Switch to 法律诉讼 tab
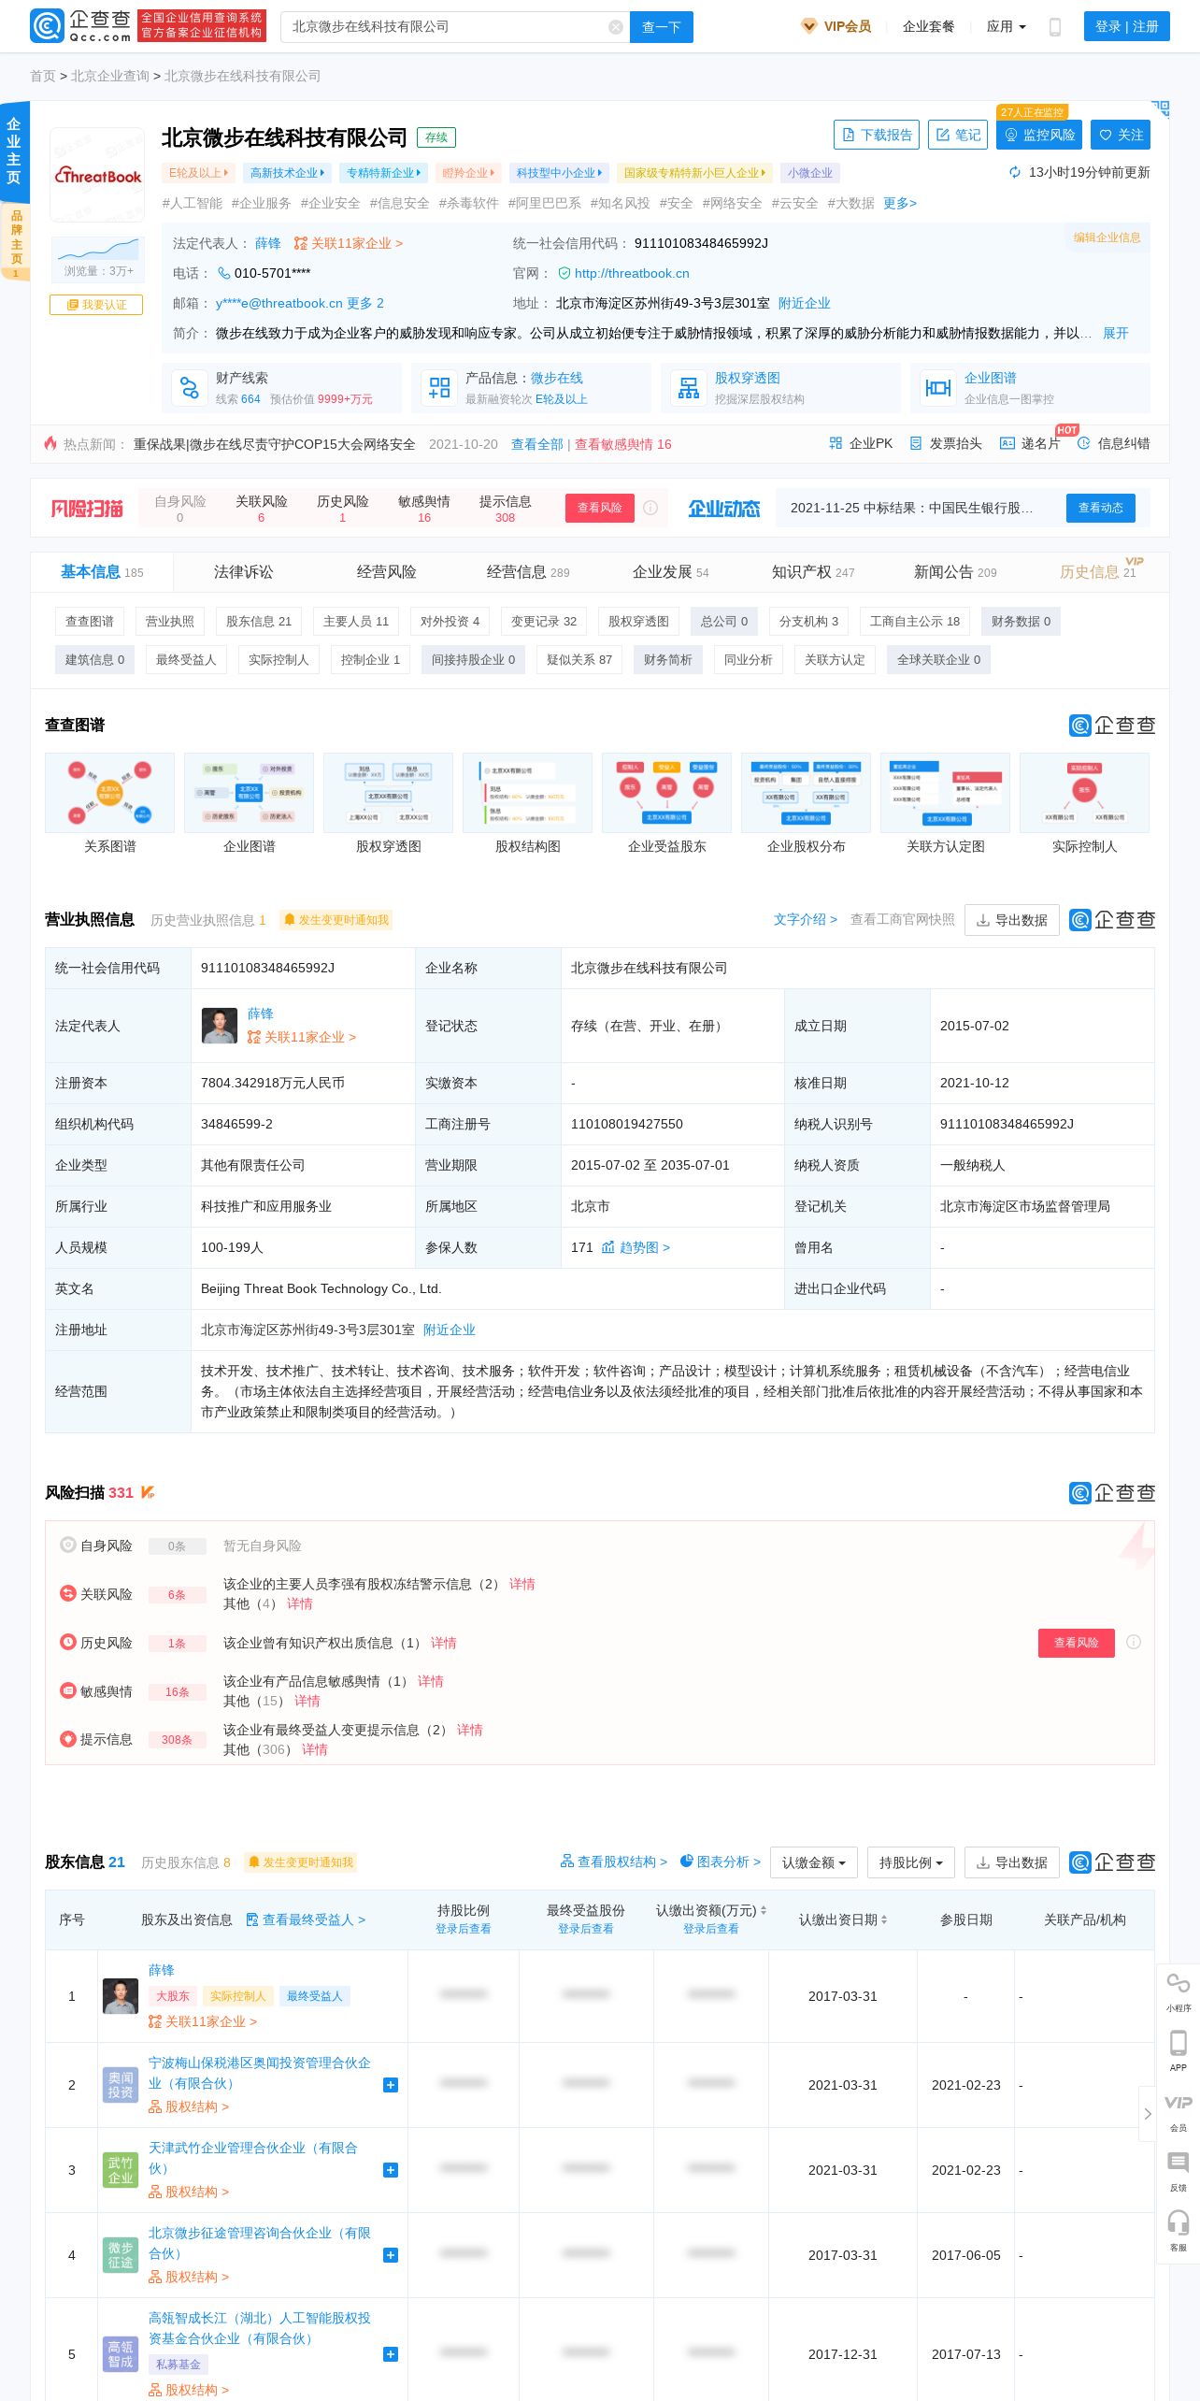Screen dimensions: 1200x2401 tap(243, 571)
